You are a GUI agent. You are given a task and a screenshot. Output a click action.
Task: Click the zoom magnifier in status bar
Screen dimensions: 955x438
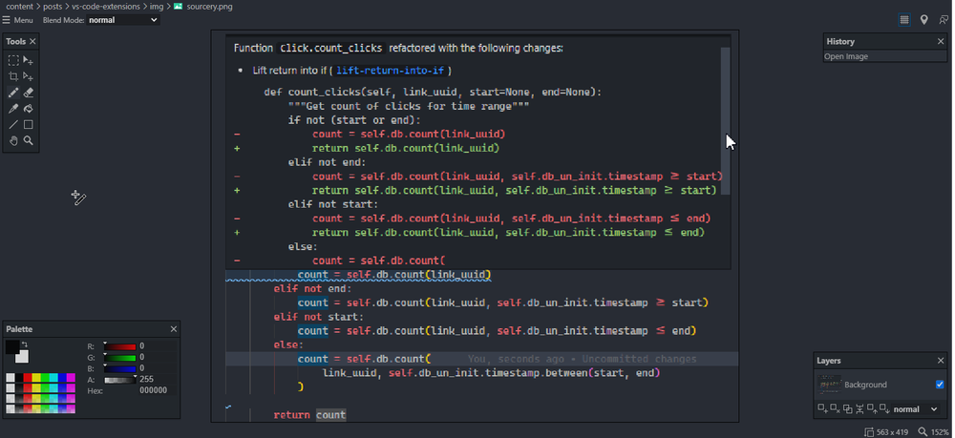(x=923, y=432)
